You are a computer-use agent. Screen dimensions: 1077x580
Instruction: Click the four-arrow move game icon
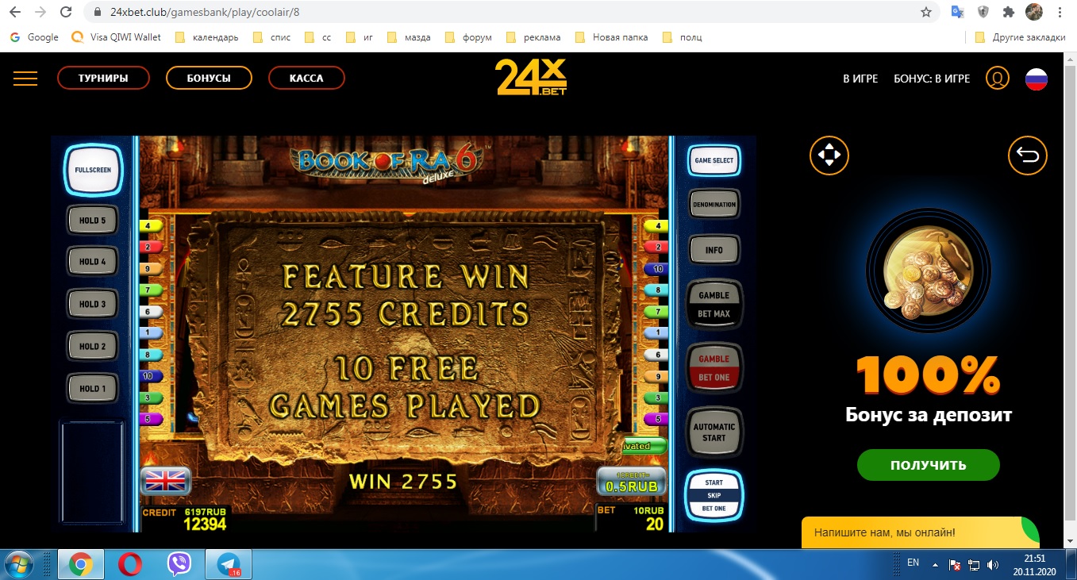(x=829, y=155)
